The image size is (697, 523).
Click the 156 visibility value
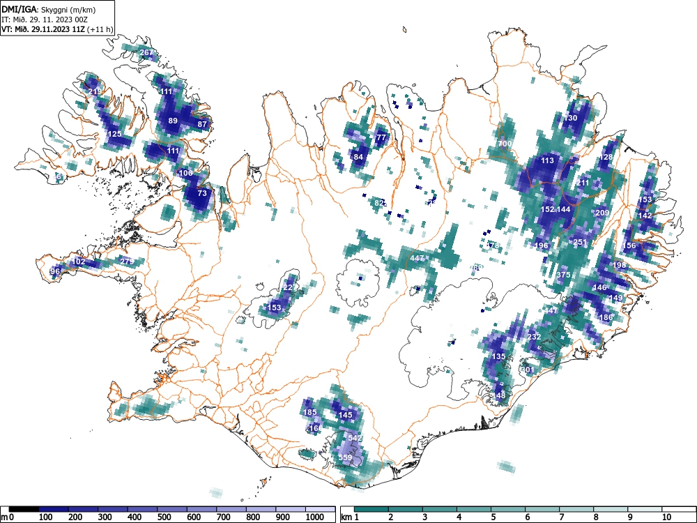(x=629, y=245)
